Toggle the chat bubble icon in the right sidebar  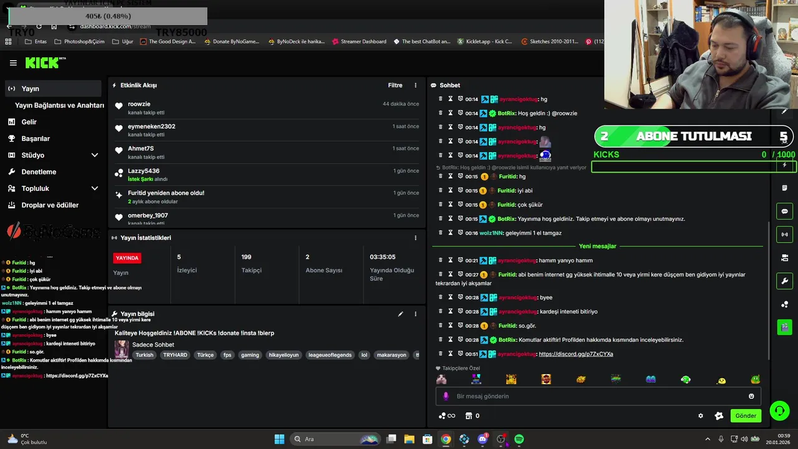pos(784,211)
